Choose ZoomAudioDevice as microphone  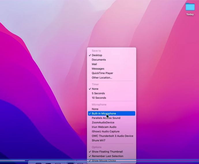pos(111,122)
